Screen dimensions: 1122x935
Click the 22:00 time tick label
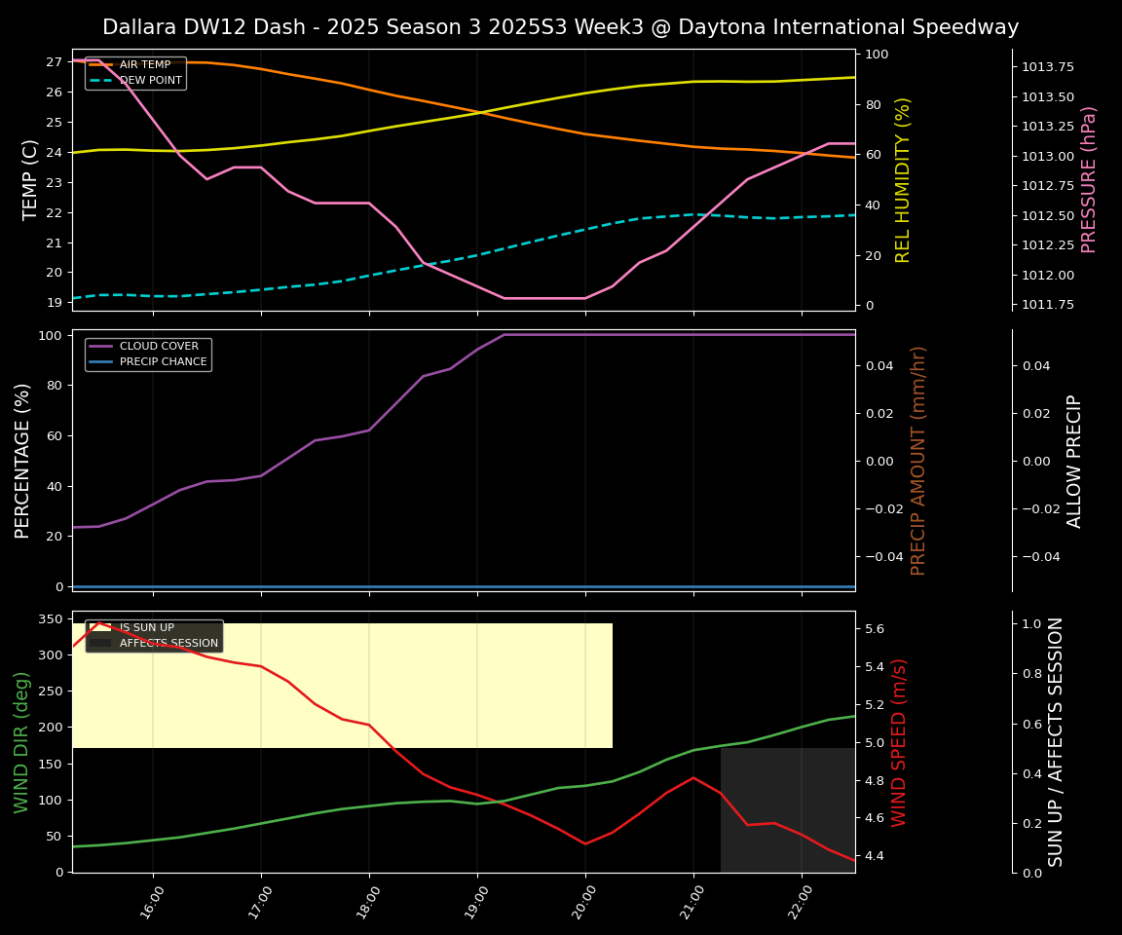tap(801, 902)
